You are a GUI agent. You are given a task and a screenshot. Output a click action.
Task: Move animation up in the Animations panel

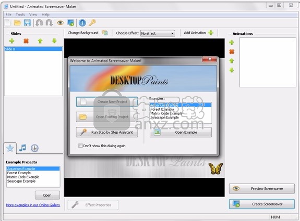tap(232, 61)
